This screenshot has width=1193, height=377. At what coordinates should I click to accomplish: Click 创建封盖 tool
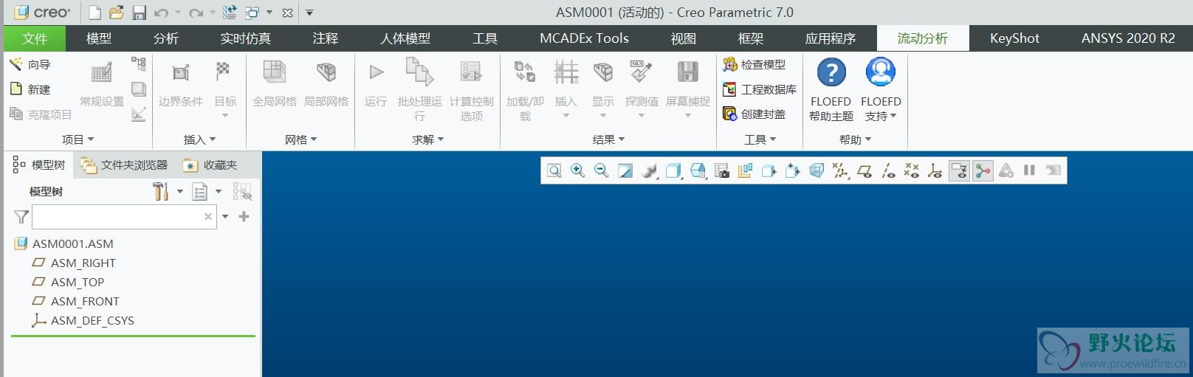[754, 114]
